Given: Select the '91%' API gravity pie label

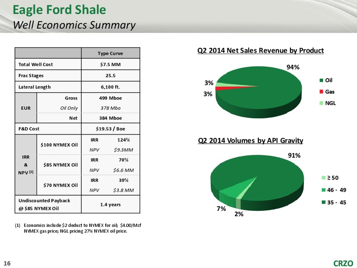Looking at the screenshot, I should coord(294,155).
